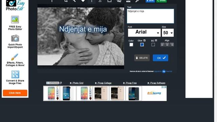Pick the white text Color swatch
Screen dimensions: 217x122
point(131,45)
